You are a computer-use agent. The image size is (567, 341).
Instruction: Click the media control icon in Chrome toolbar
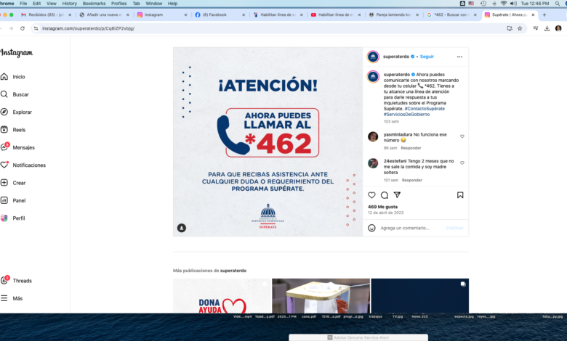coord(536,28)
